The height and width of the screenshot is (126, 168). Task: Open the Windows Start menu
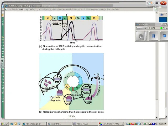coord(5,124)
